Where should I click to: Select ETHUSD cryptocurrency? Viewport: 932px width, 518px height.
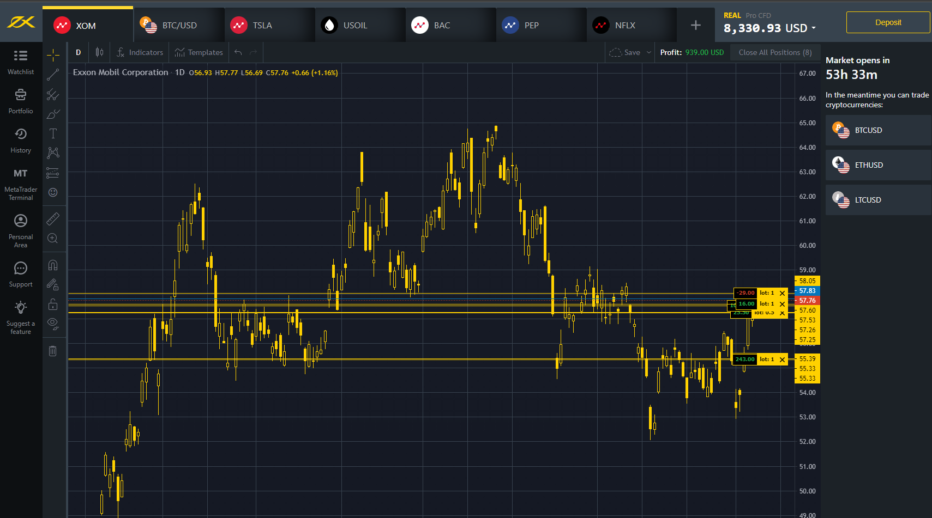[878, 165]
